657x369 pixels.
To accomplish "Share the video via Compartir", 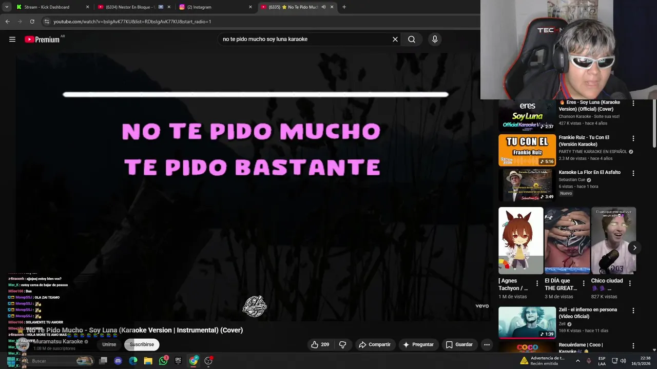I will coord(375,345).
